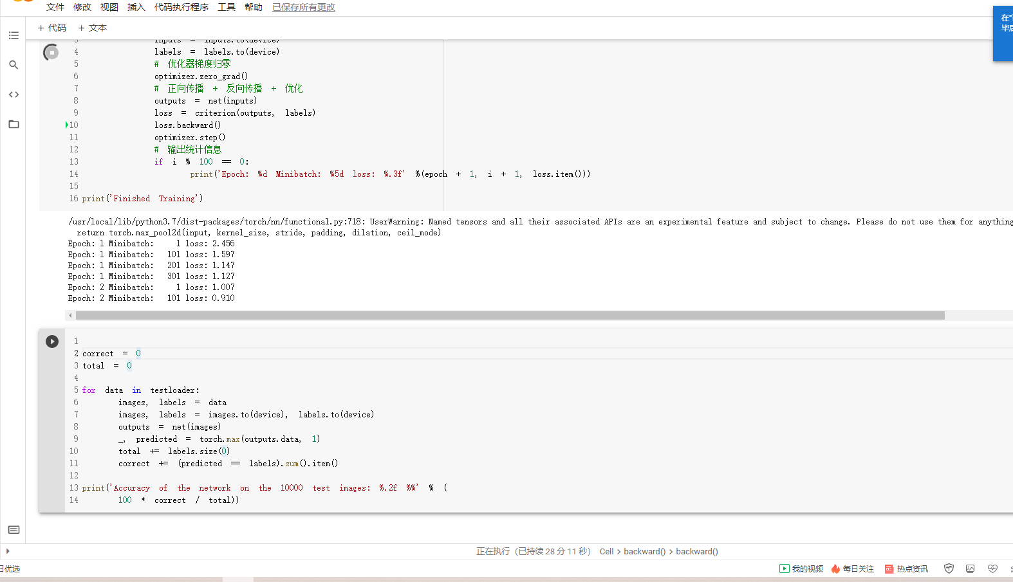Viewport: 1013px width, 582px height.
Task: Click output line with loss: 1.007
Action: tap(151, 287)
